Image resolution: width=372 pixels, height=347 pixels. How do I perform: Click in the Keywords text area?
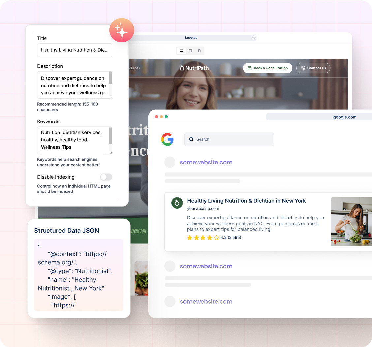(x=73, y=140)
